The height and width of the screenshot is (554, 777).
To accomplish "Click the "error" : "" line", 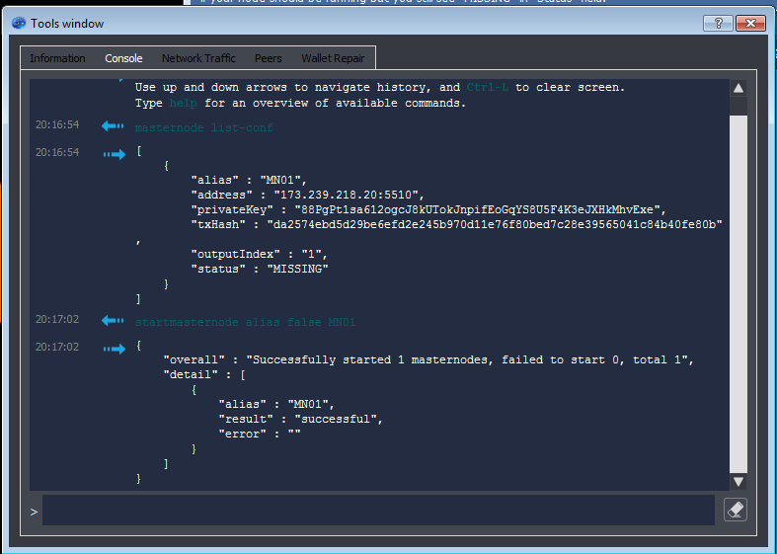I will (x=260, y=435).
